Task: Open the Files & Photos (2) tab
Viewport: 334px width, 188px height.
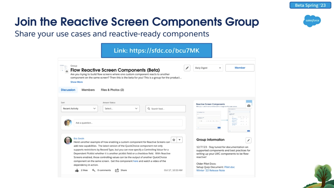Action: [x=112, y=90]
